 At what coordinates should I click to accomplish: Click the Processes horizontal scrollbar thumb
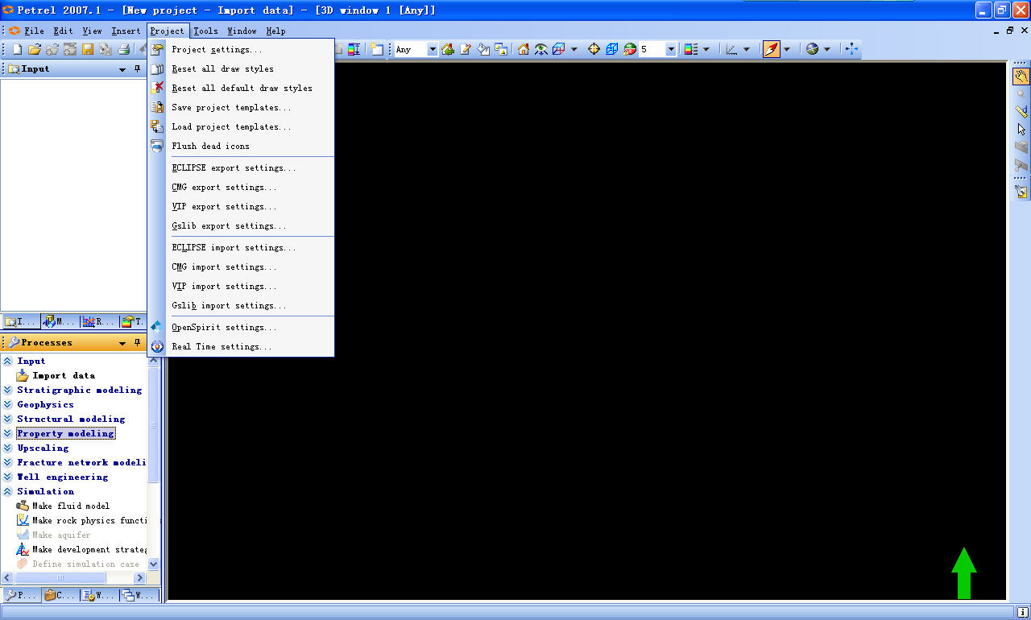click(x=60, y=578)
